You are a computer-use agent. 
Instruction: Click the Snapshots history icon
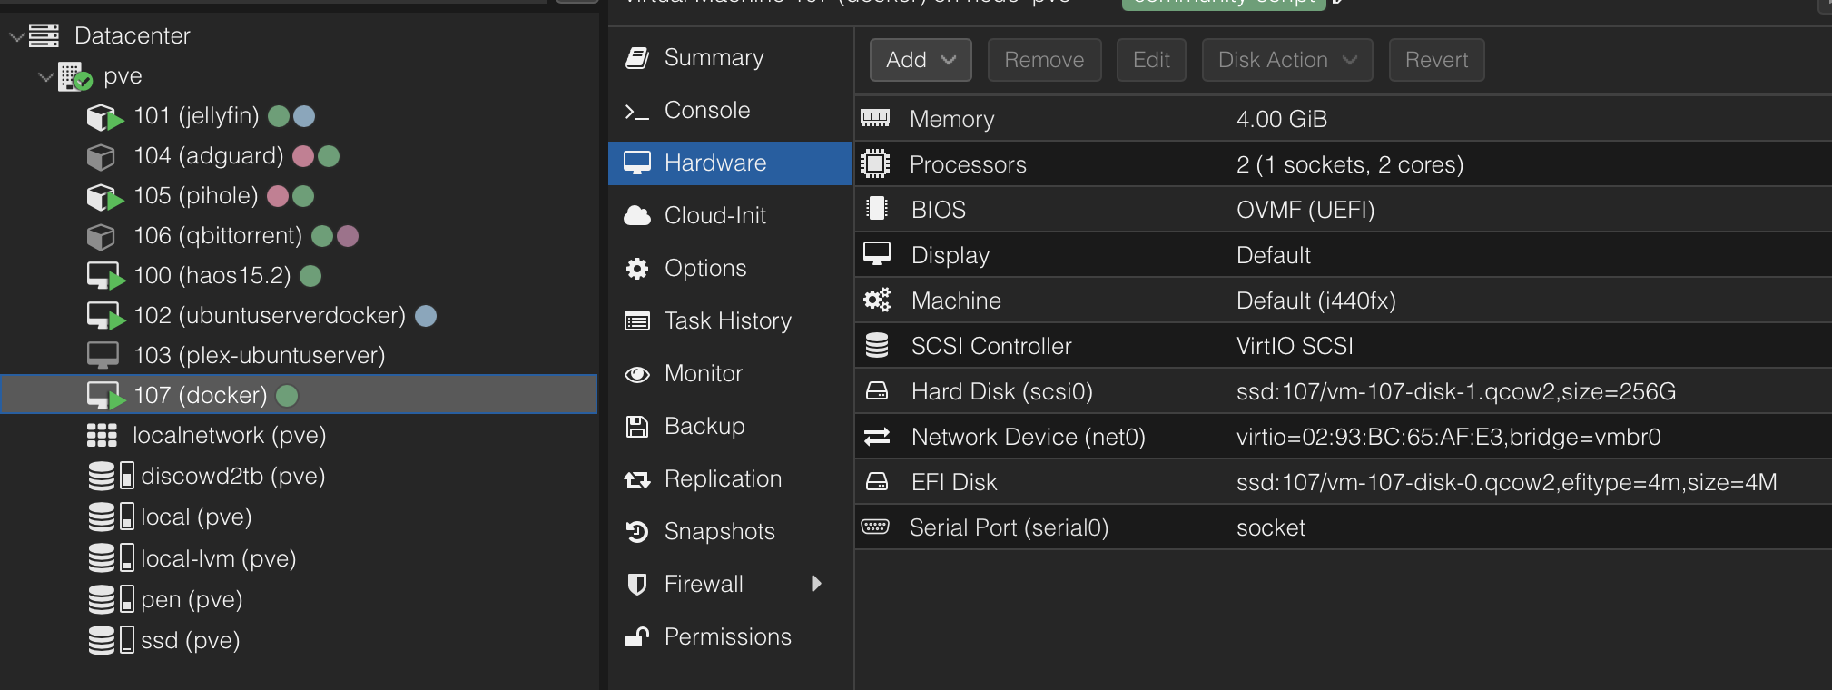637,532
